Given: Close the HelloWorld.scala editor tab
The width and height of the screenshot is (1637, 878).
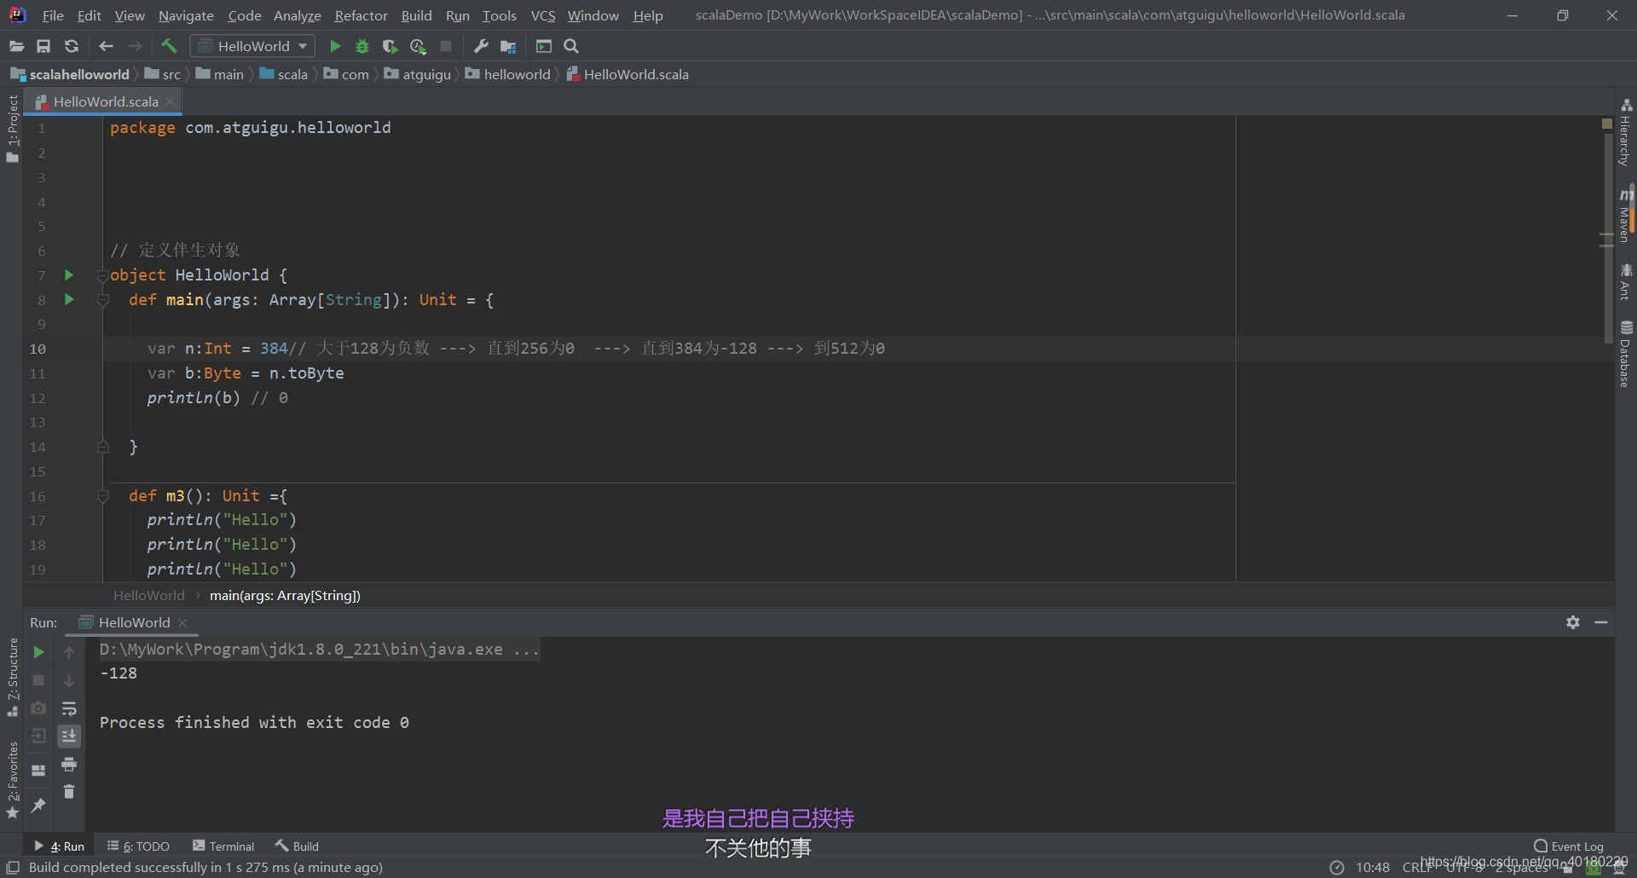Looking at the screenshot, I should tap(170, 101).
